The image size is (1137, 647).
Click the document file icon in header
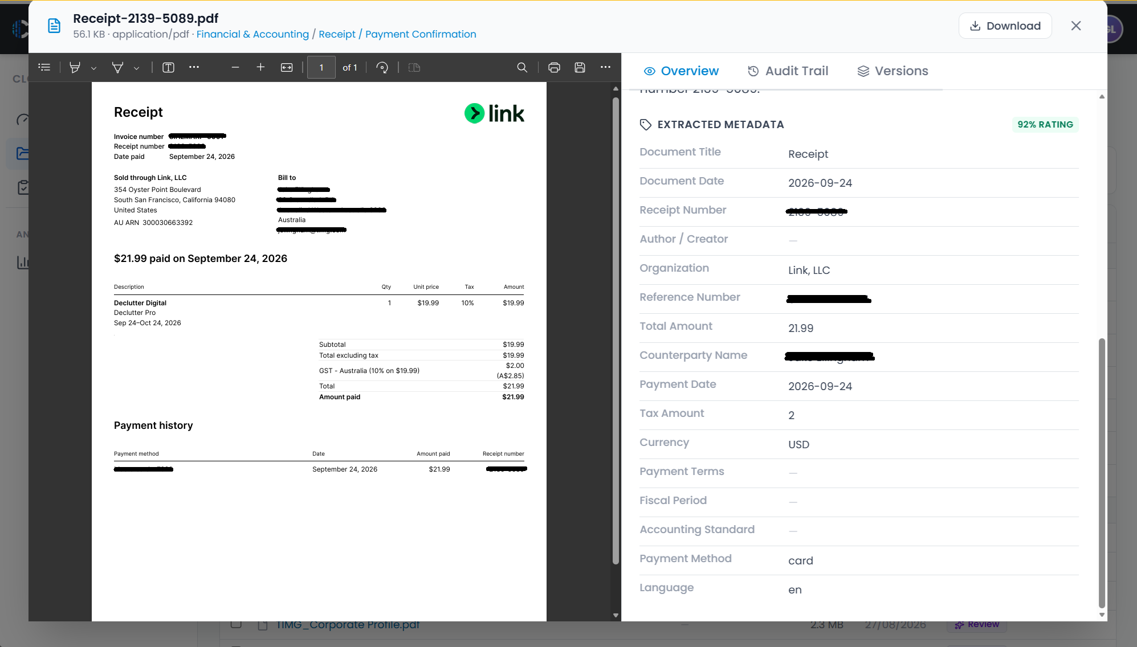[x=54, y=26]
